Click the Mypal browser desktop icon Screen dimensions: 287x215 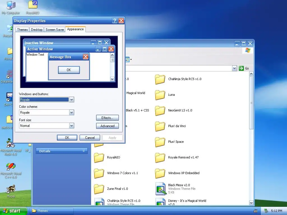[x=11, y=191]
